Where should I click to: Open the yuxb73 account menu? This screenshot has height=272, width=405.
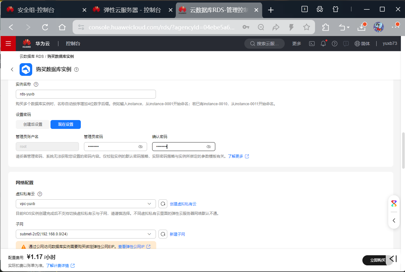pos(390,44)
